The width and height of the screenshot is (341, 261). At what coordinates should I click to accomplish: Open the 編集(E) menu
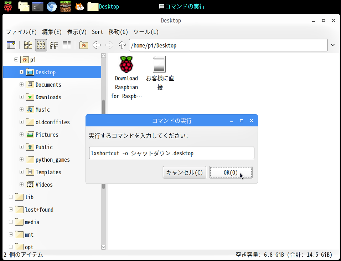click(52, 32)
